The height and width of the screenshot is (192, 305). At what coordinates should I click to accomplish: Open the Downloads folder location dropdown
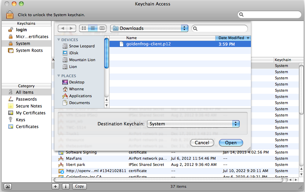tap(149, 29)
